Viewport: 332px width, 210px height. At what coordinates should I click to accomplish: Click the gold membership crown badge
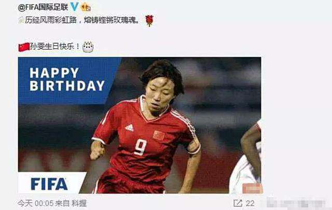tap(86, 7)
